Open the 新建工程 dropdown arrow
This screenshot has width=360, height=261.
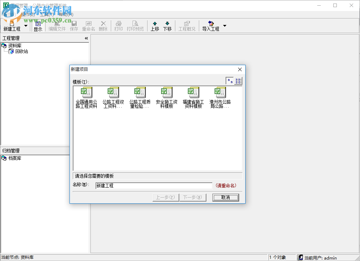(26, 26)
